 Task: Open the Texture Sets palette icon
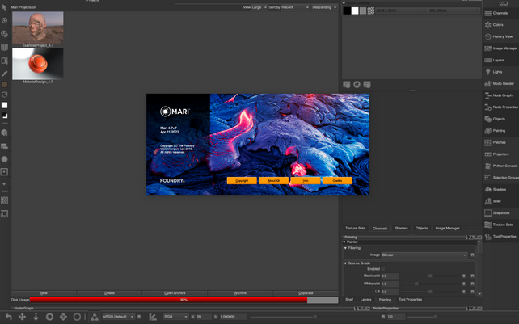[487, 224]
